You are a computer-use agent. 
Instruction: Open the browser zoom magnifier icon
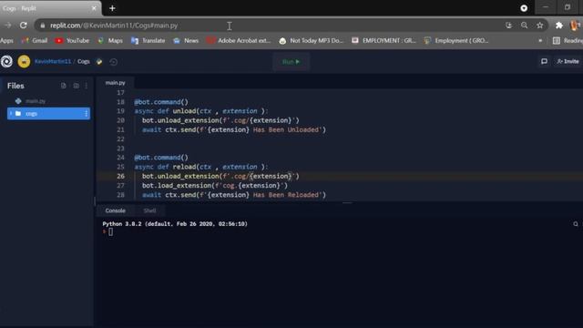[525, 26]
